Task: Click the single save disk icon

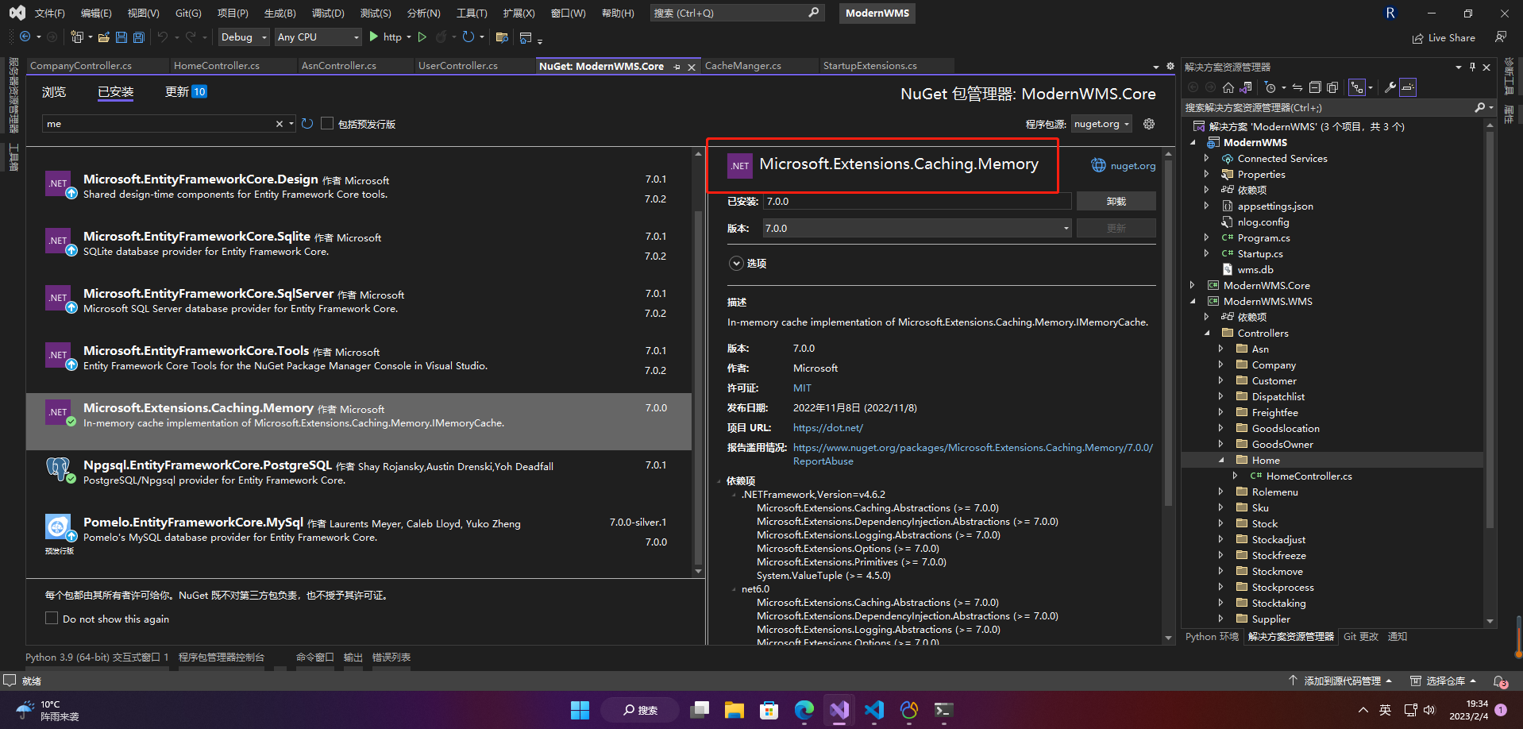Action: 121,37
